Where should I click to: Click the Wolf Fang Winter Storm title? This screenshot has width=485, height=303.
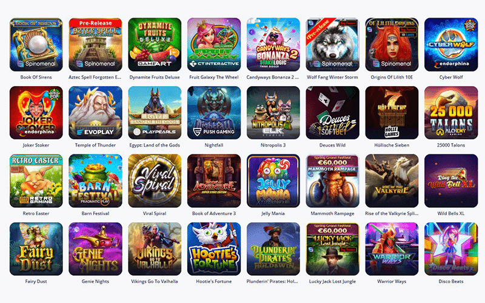click(332, 78)
